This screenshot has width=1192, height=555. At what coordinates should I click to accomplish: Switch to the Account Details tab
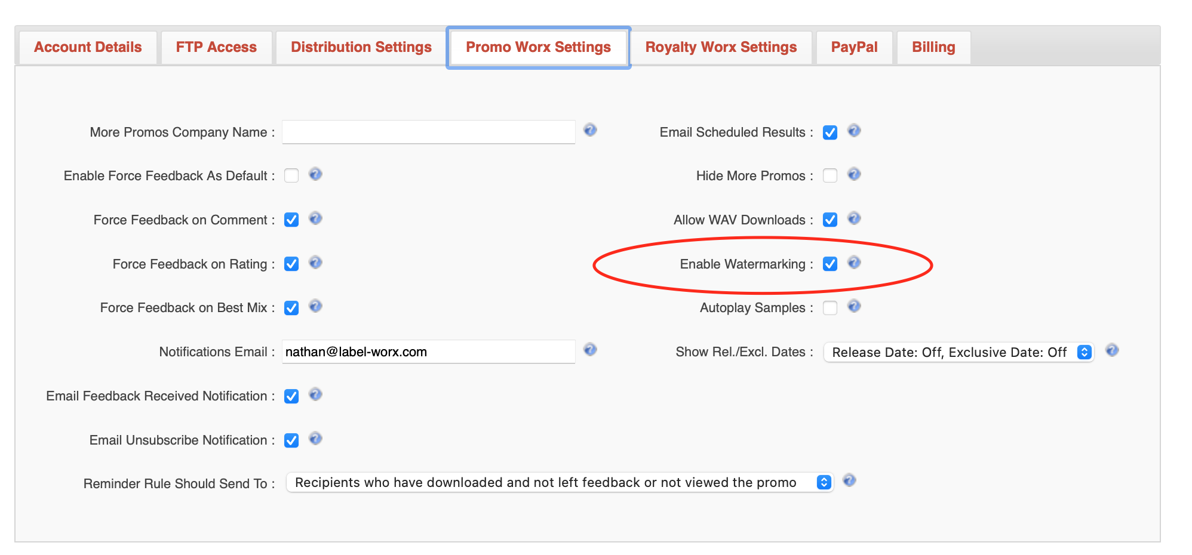coord(88,47)
